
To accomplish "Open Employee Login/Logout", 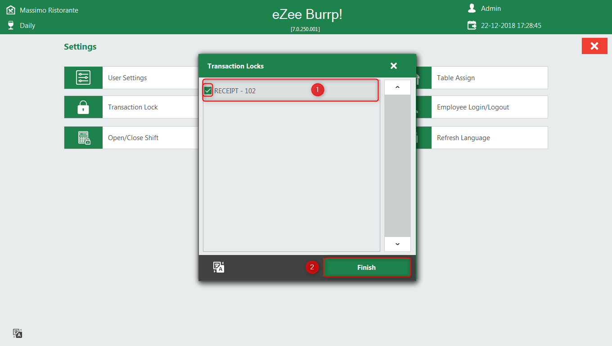I will tap(482, 107).
